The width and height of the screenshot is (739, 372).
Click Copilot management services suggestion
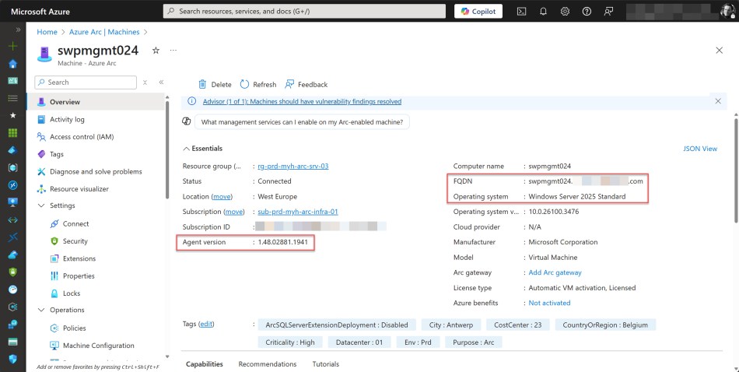[x=302, y=122]
